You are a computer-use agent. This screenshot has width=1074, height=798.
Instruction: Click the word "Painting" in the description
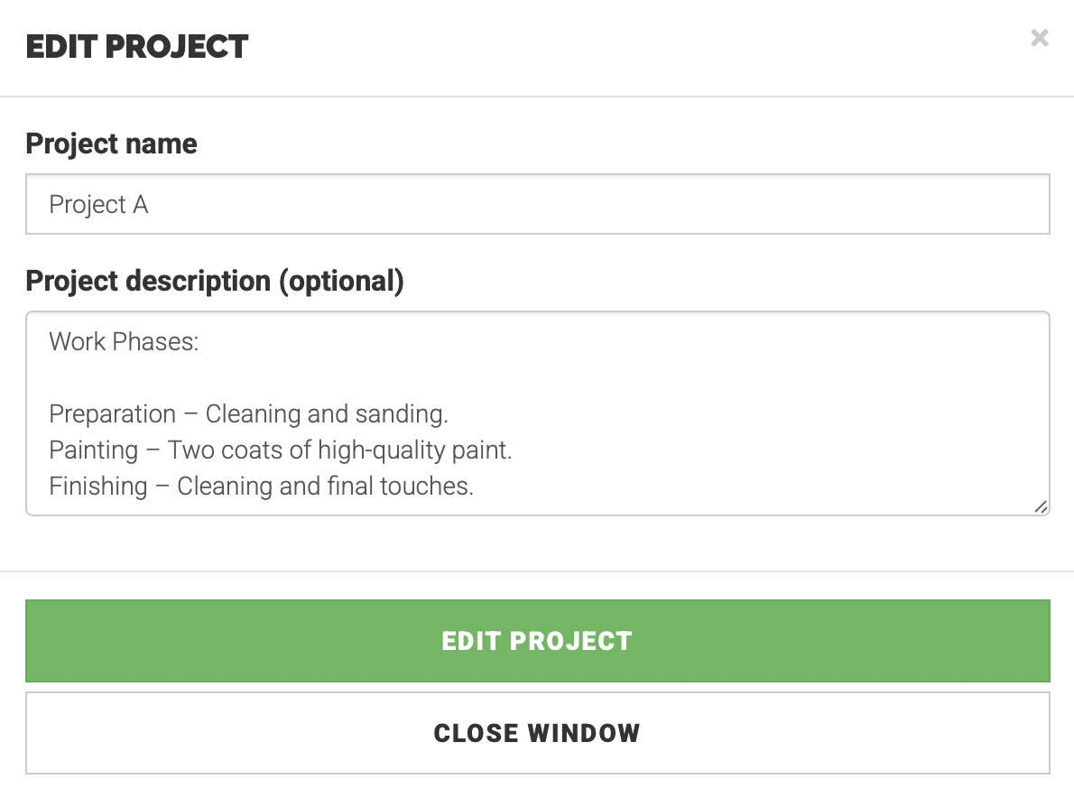point(93,450)
